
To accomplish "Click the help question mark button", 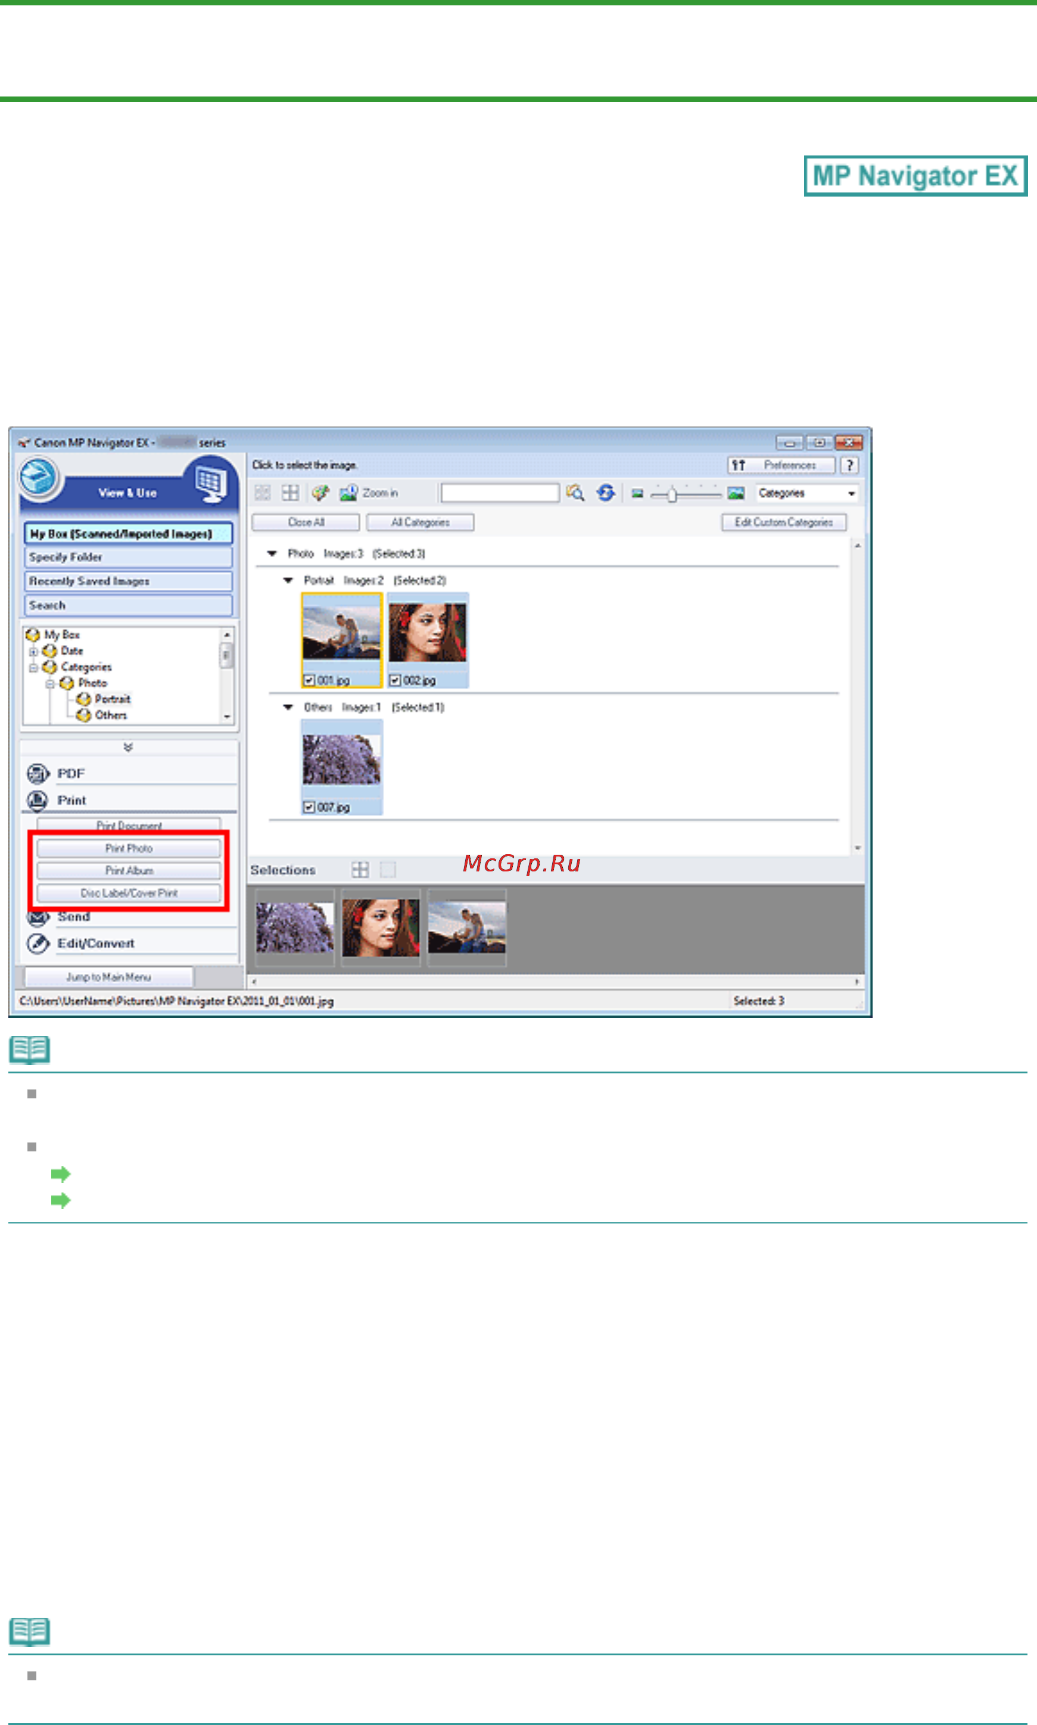I will coord(850,465).
